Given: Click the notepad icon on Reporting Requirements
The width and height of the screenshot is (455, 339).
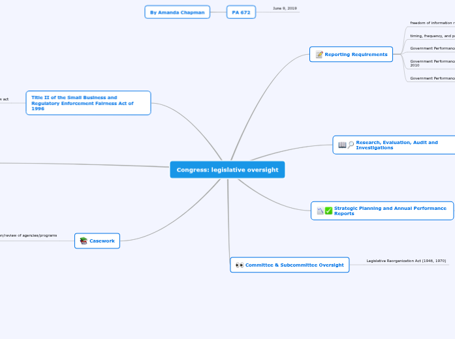Looking at the screenshot, I should pos(319,55).
